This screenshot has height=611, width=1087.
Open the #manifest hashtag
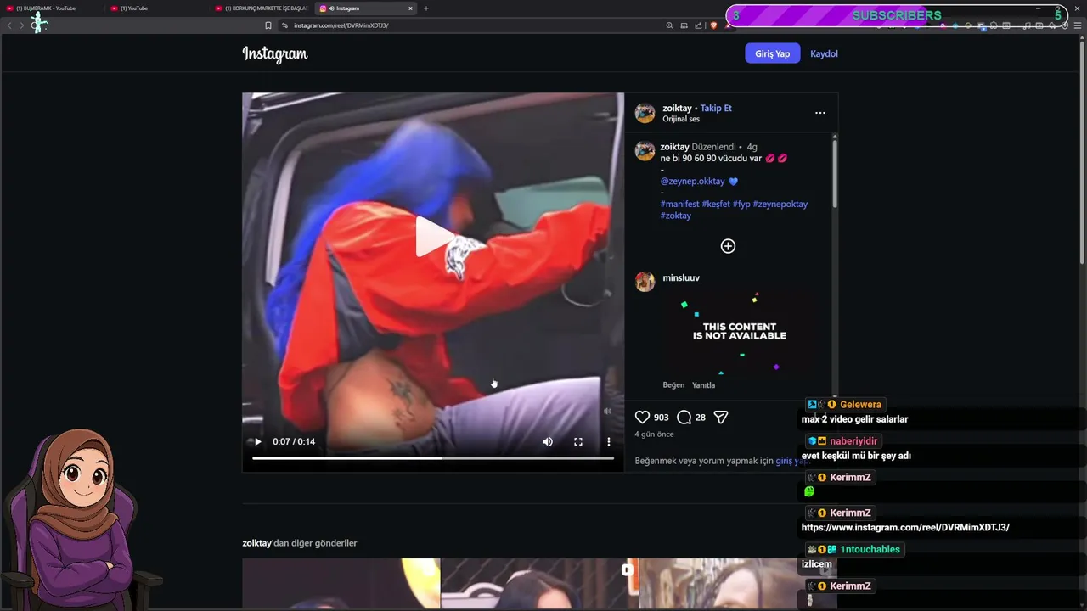coord(679,204)
